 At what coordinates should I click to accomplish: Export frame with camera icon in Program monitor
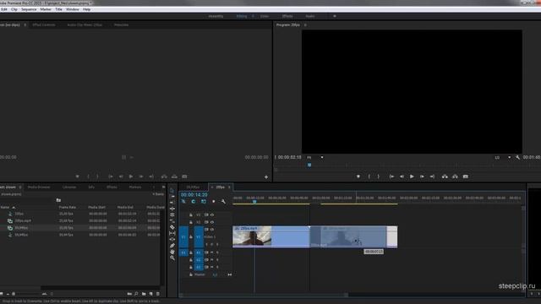tap(466, 176)
